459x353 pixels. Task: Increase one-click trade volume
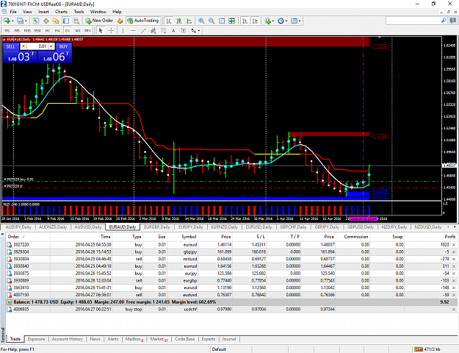tap(51, 46)
